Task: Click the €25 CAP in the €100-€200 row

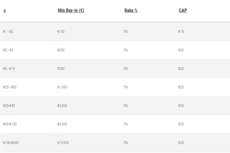Action: tap(181, 143)
